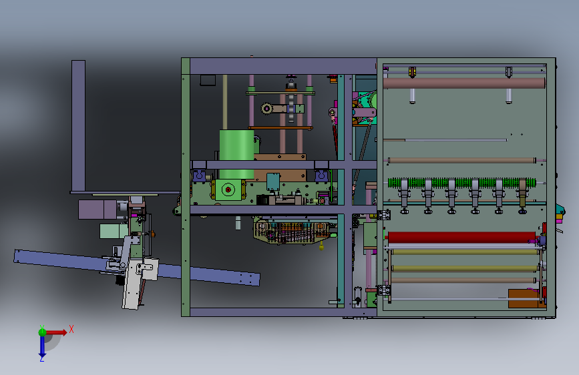
Task: Select the long blue angled beam
Action: [x=137, y=267]
